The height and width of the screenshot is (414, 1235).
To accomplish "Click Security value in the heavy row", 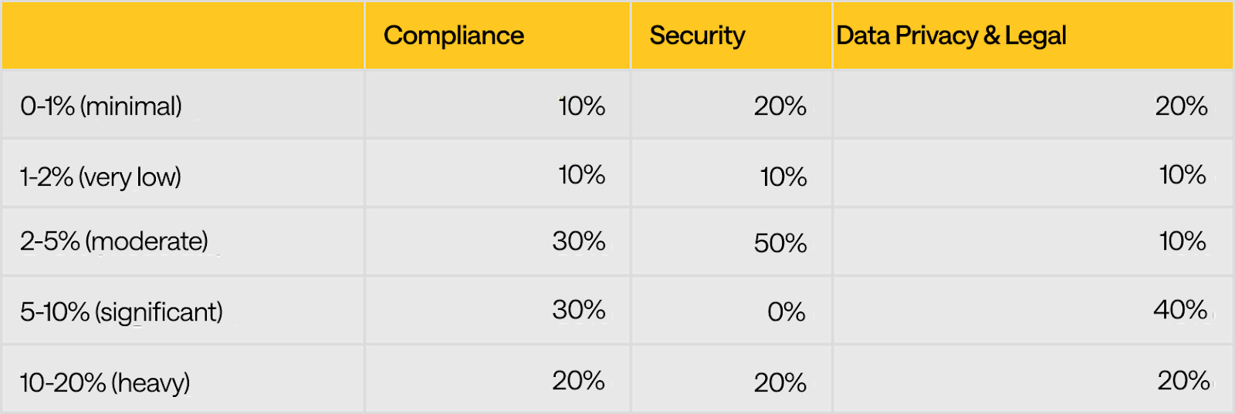I will click(x=780, y=382).
